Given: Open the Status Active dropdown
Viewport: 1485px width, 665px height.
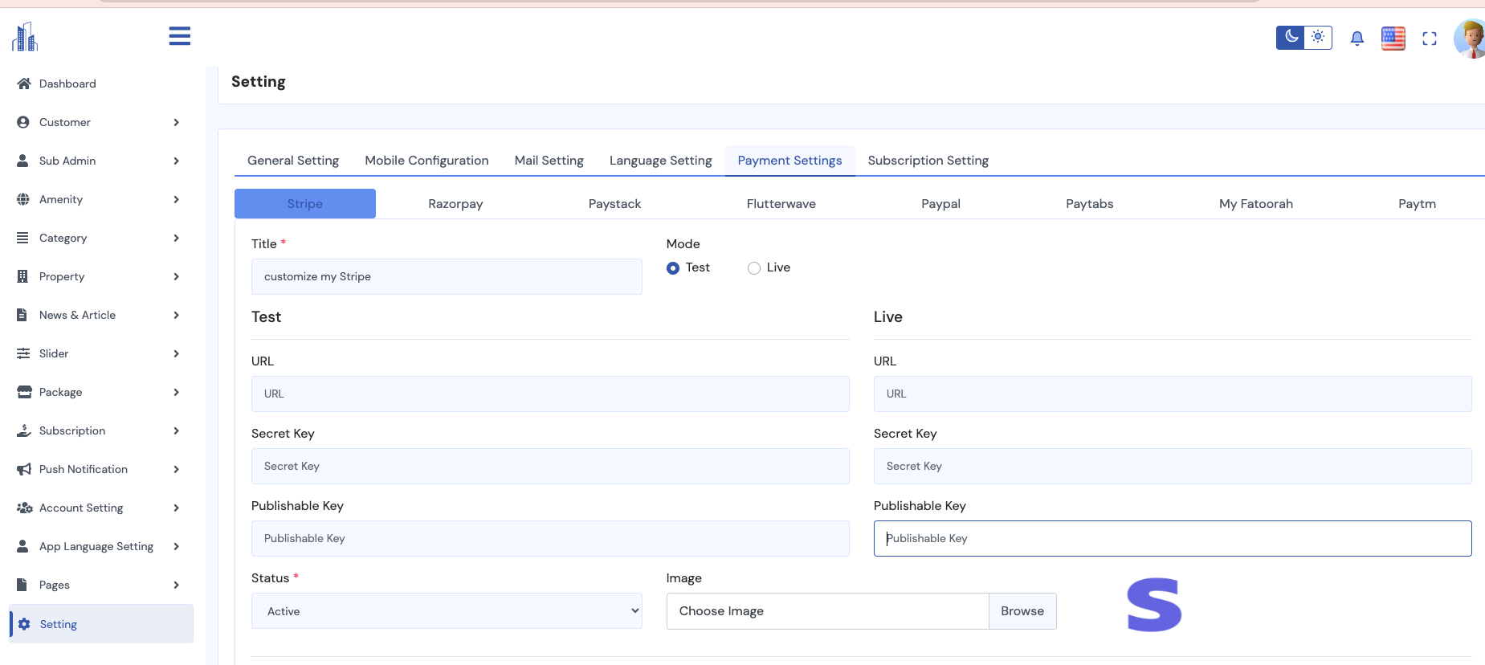Looking at the screenshot, I should [447, 611].
